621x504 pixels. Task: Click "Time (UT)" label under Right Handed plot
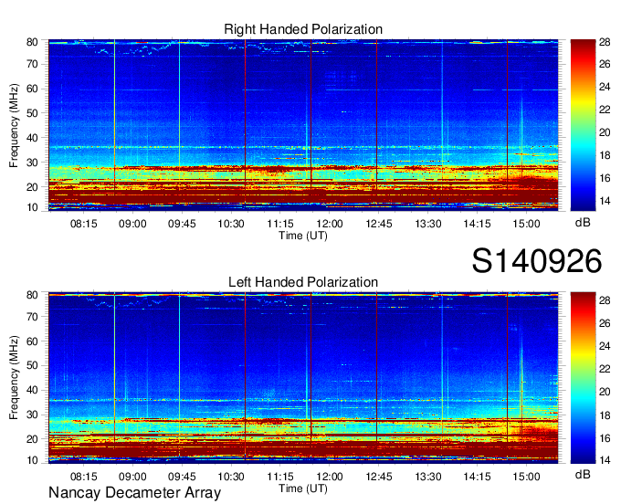303,236
